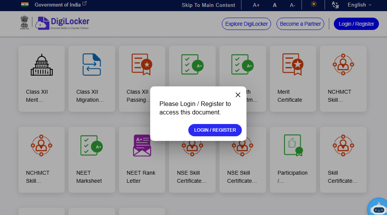Toggle the light/dark contrast sun icon
387x215 pixels.
[x=314, y=5]
